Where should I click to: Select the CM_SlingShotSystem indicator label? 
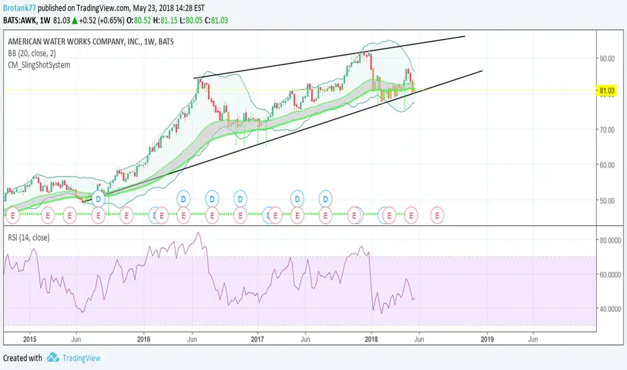click(x=39, y=65)
